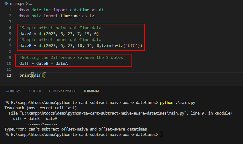Click line number 1 in the gutter
243x144 pixels.
pos(10,10)
